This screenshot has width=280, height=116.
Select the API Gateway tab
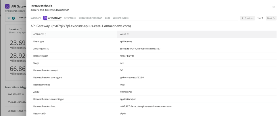(52, 18)
